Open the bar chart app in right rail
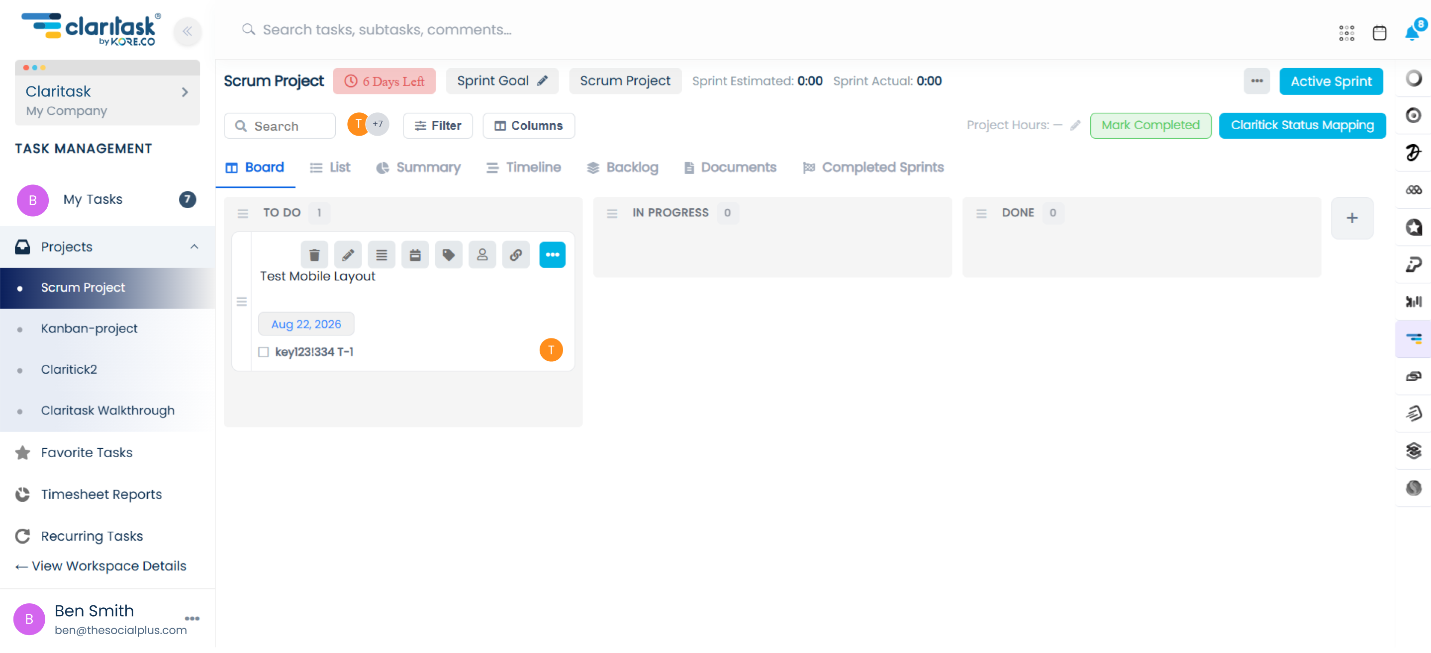 (x=1413, y=301)
